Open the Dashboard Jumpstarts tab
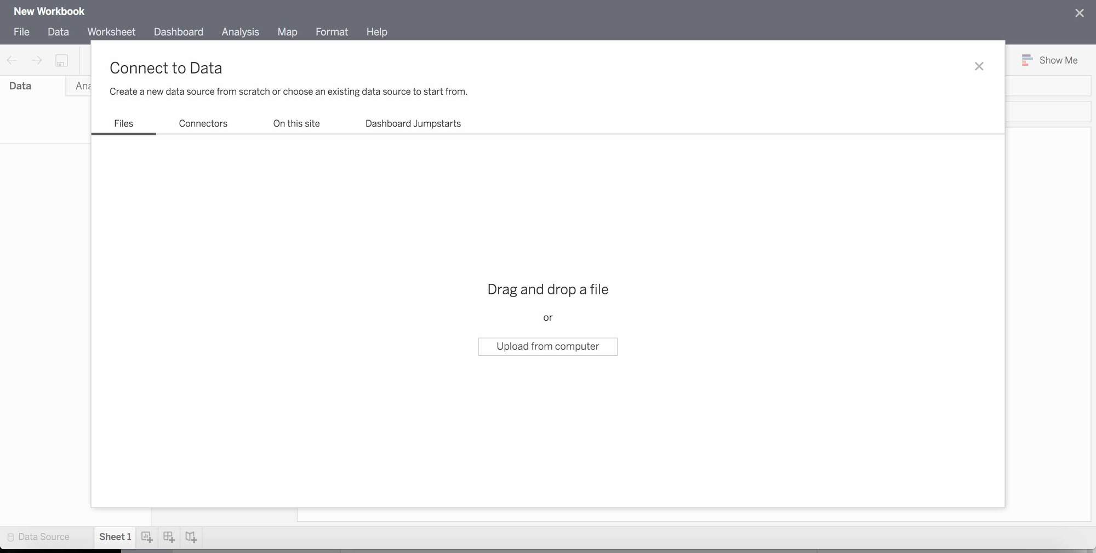Image resolution: width=1096 pixels, height=553 pixels. (413, 123)
